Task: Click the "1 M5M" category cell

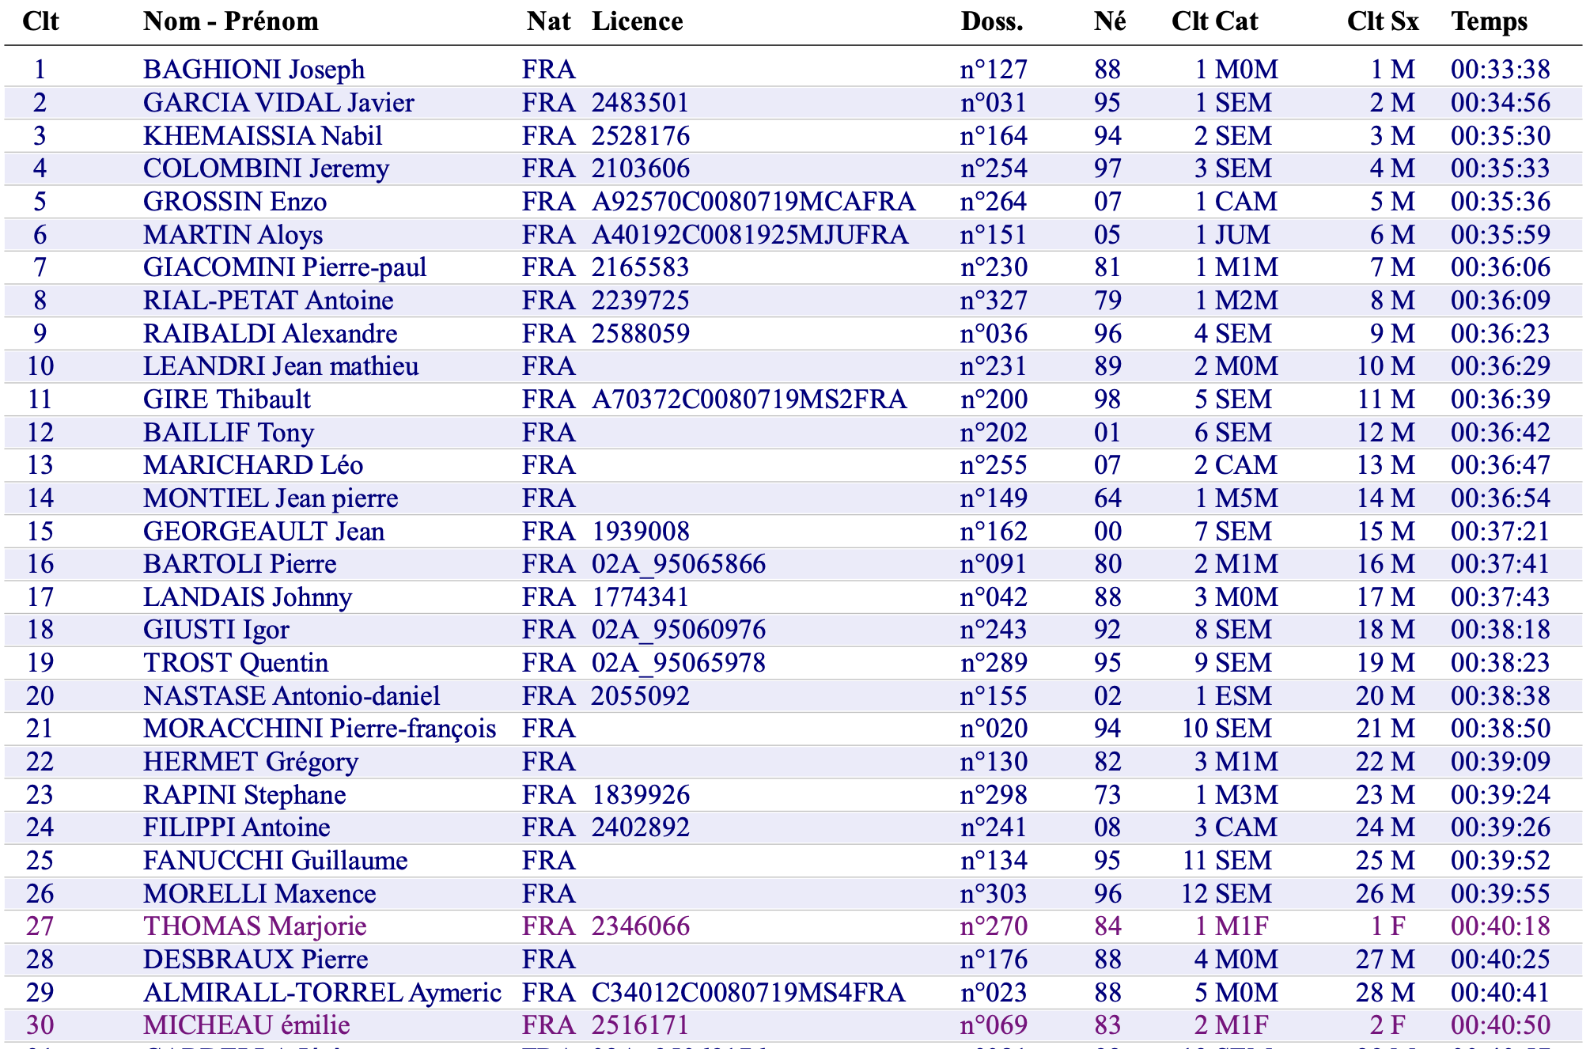Action: pos(1236,498)
